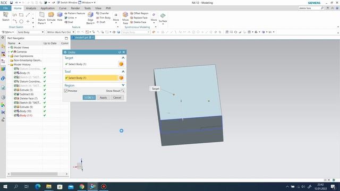The width and height of the screenshot is (340, 191).
Task: Collapse the Model History folder
Action: [x=9, y=65]
